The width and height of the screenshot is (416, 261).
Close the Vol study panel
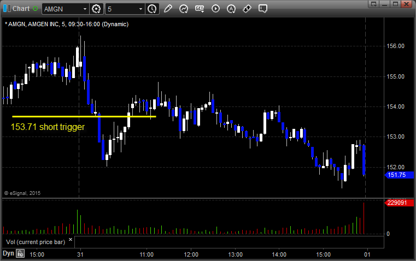click(x=71, y=240)
